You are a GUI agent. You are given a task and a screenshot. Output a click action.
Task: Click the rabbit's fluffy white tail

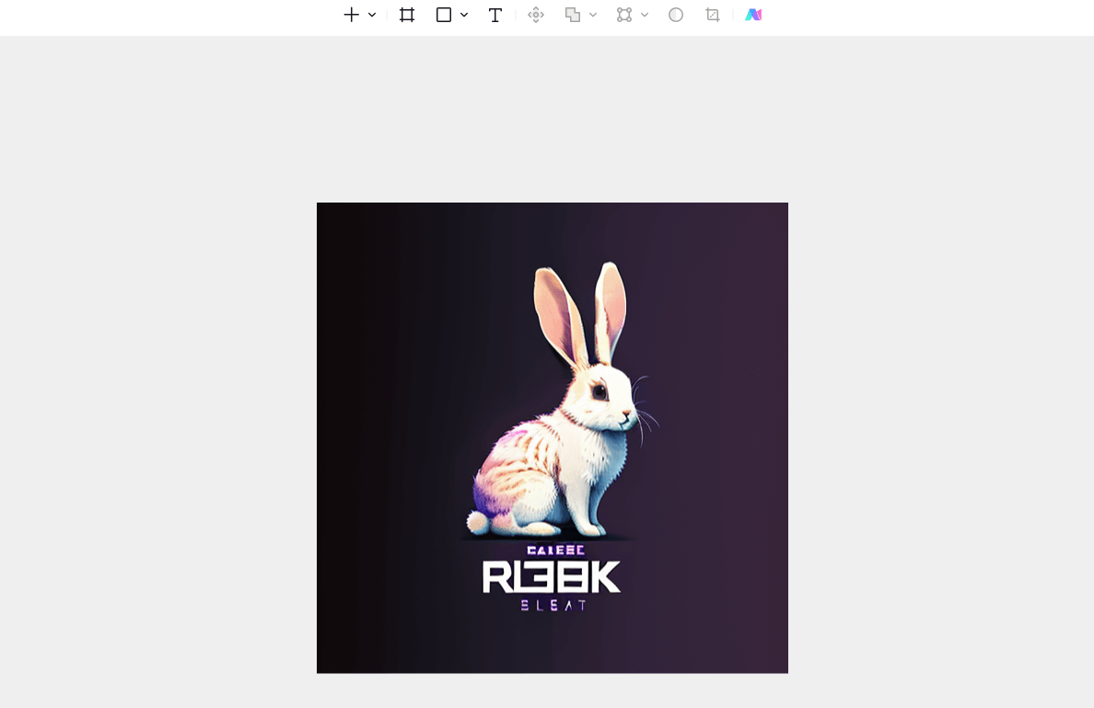(x=478, y=522)
